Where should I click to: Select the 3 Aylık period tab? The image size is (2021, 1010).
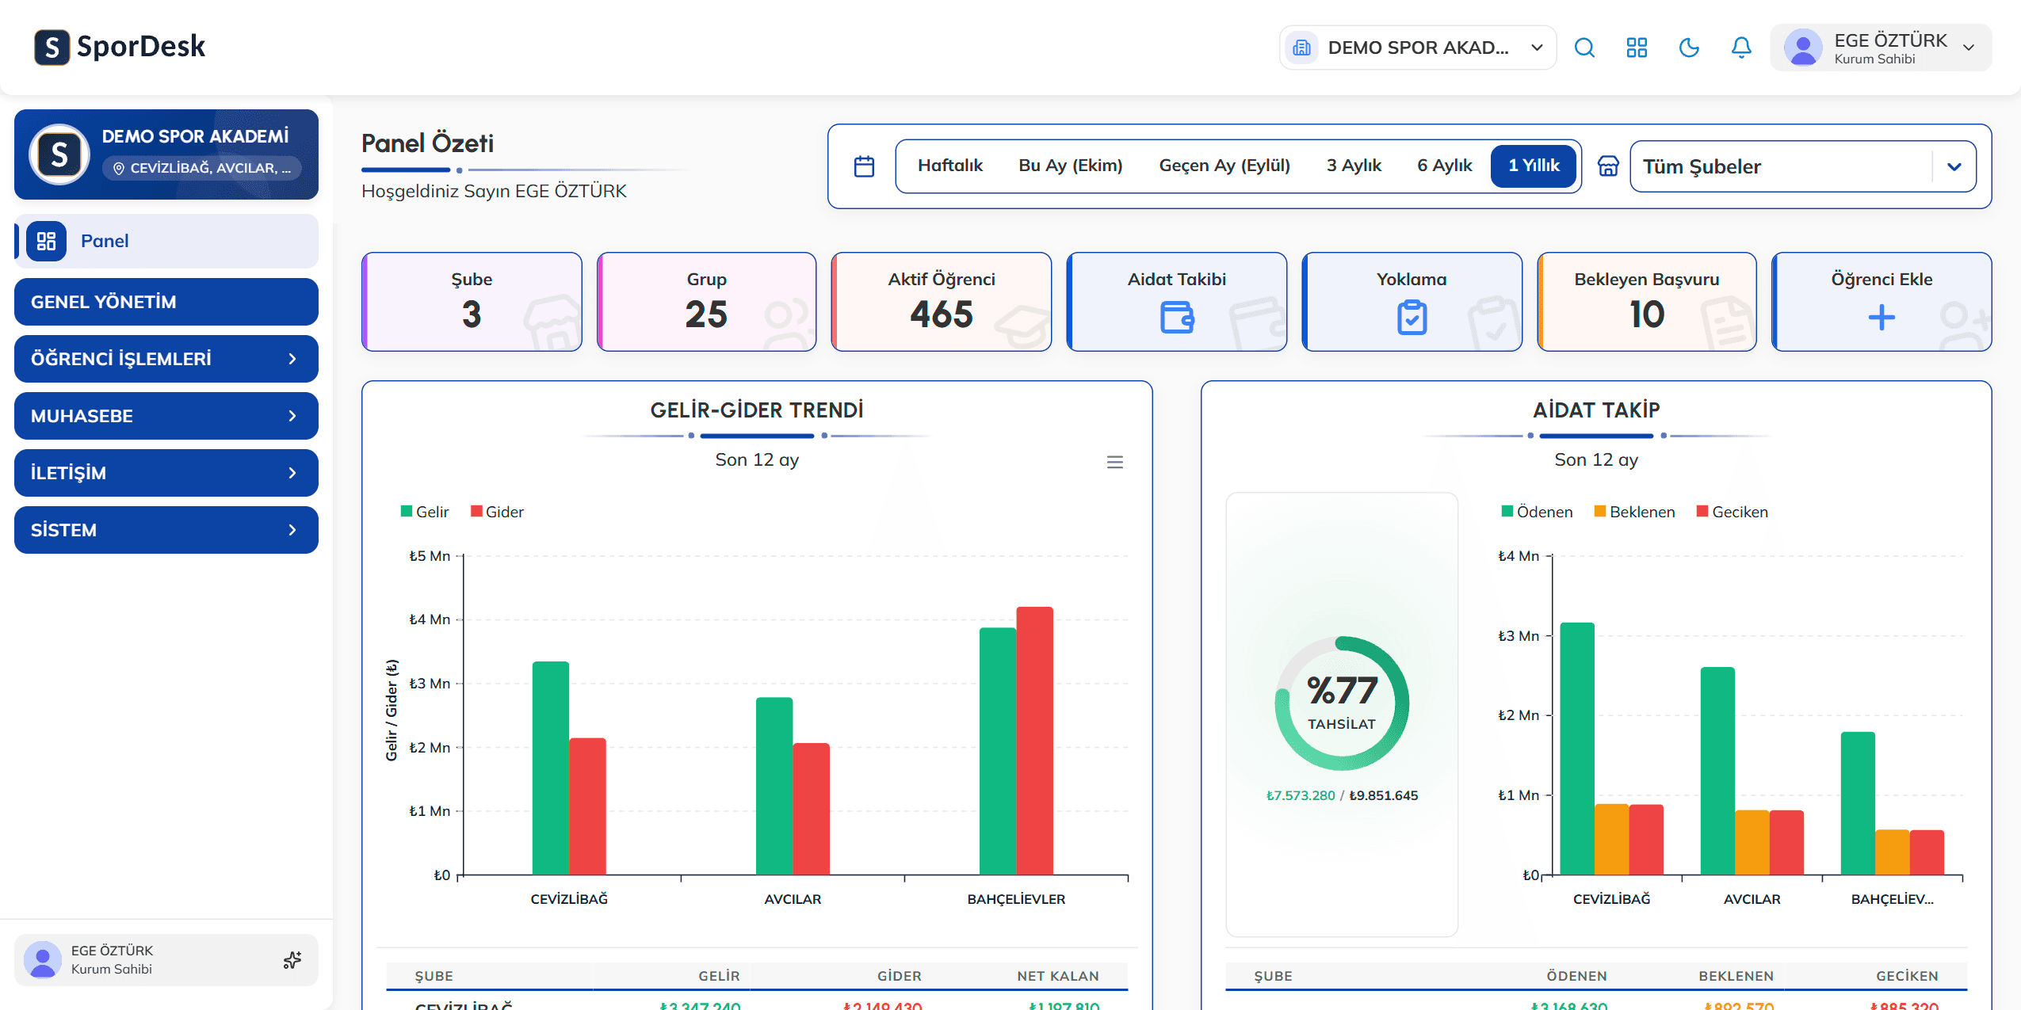coord(1354,166)
